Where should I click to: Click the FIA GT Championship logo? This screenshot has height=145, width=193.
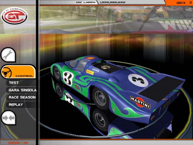tap(14, 16)
